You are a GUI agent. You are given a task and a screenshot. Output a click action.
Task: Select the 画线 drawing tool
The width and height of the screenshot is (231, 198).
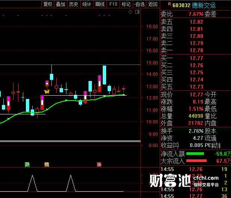pyautogui.click(x=100, y=4)
